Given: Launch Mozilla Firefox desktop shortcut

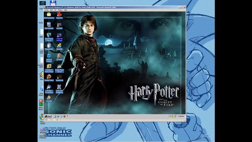Looking at the screenshot, I should (49, 78).
